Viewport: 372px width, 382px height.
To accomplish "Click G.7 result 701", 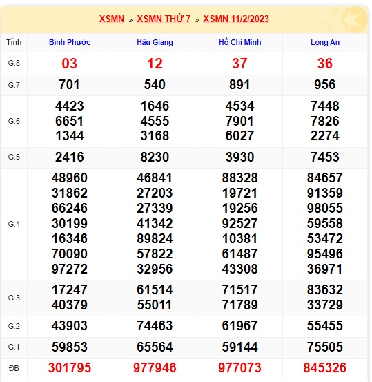I will click(70, 85).
